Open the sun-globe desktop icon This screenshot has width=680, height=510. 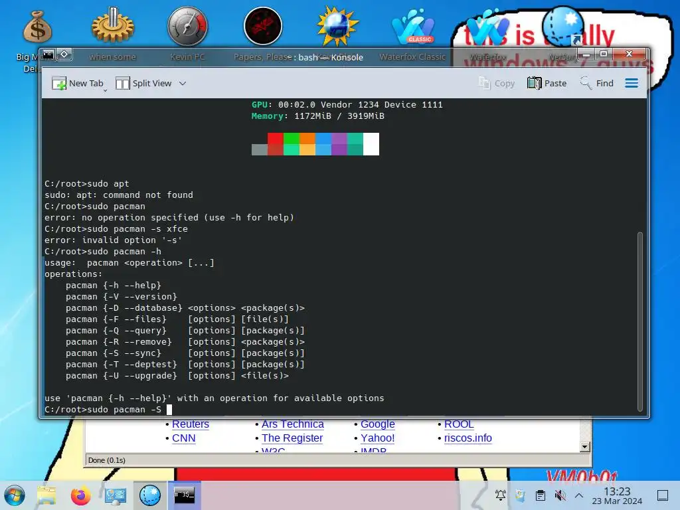coord(337,27)
